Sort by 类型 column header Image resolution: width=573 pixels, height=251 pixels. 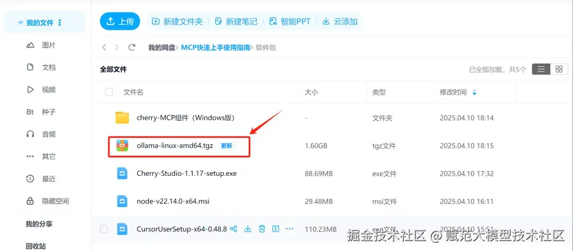coord(379,92)
